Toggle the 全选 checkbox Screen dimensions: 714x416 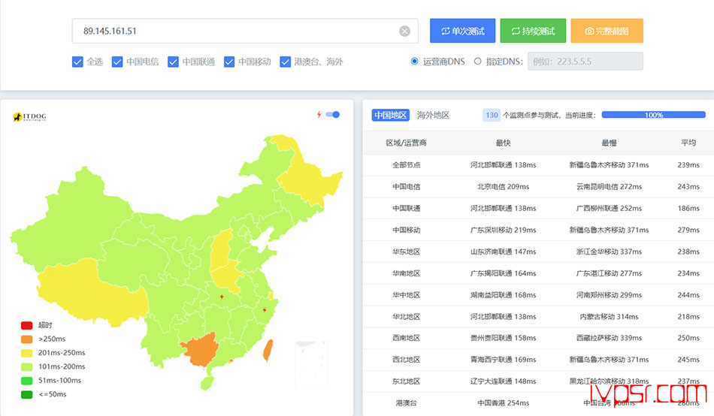(77, 62)
